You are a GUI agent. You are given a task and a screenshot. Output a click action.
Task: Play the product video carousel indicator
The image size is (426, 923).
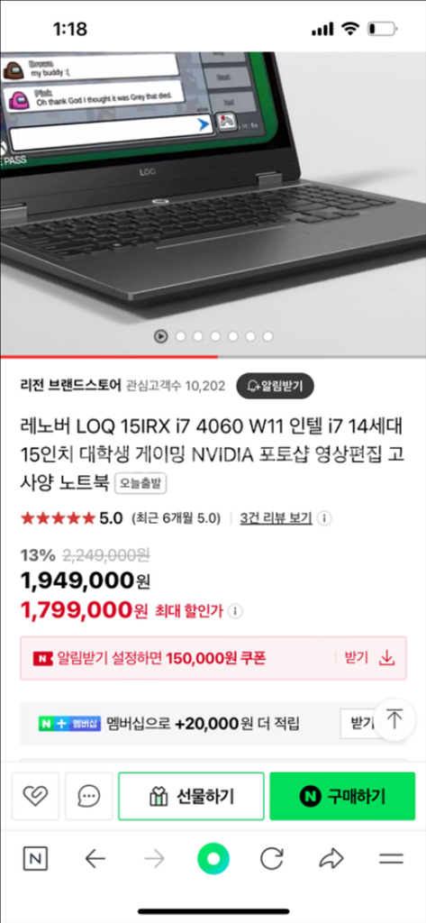160,336
